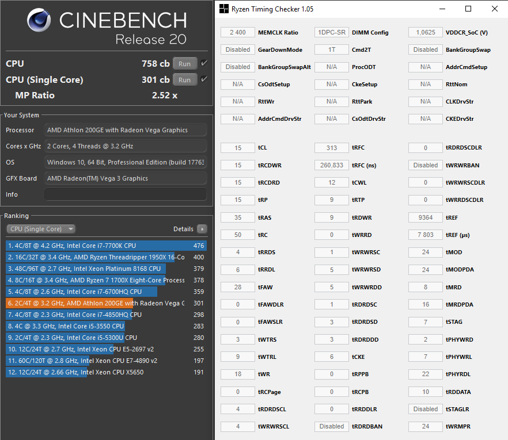This screenshot has height=440, width=508.
Task: Select the highlighted Athlon 200GE ranking row
Action: pos(106,303)
